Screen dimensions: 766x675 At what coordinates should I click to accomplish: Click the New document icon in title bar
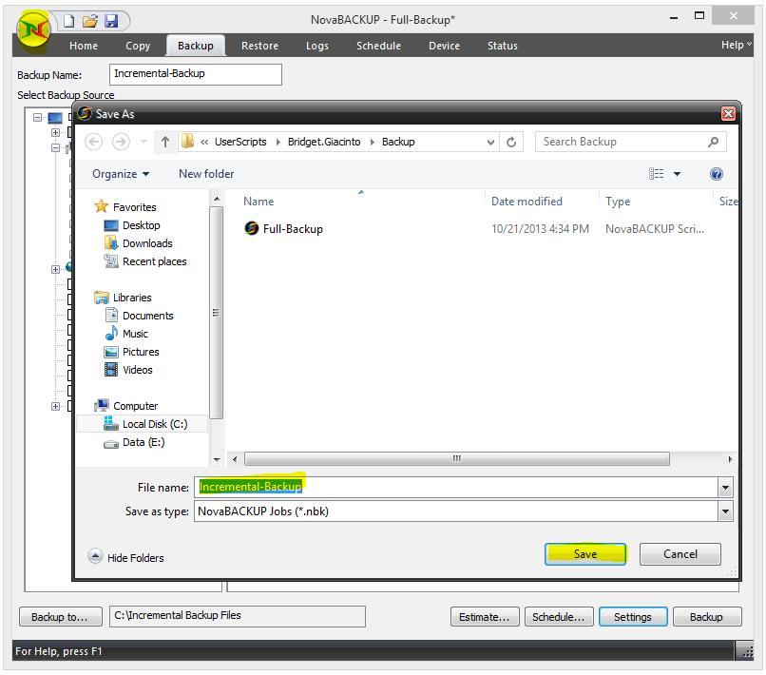[x=69, y=21]
